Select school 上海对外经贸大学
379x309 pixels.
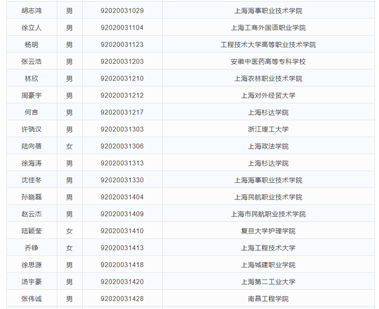tap(268, 95)
